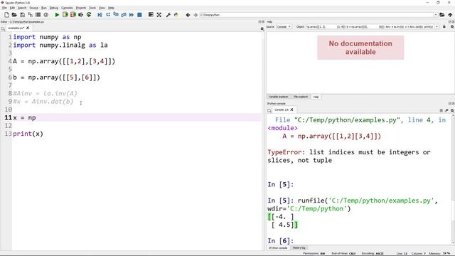Expand the working directory path dropdown
Image resolution: width=455 pixels, height=256 pixels.
(436, 15)
